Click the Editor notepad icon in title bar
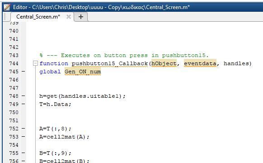The height and width of the screenshot is (163, 263). [x=7, y=7]
